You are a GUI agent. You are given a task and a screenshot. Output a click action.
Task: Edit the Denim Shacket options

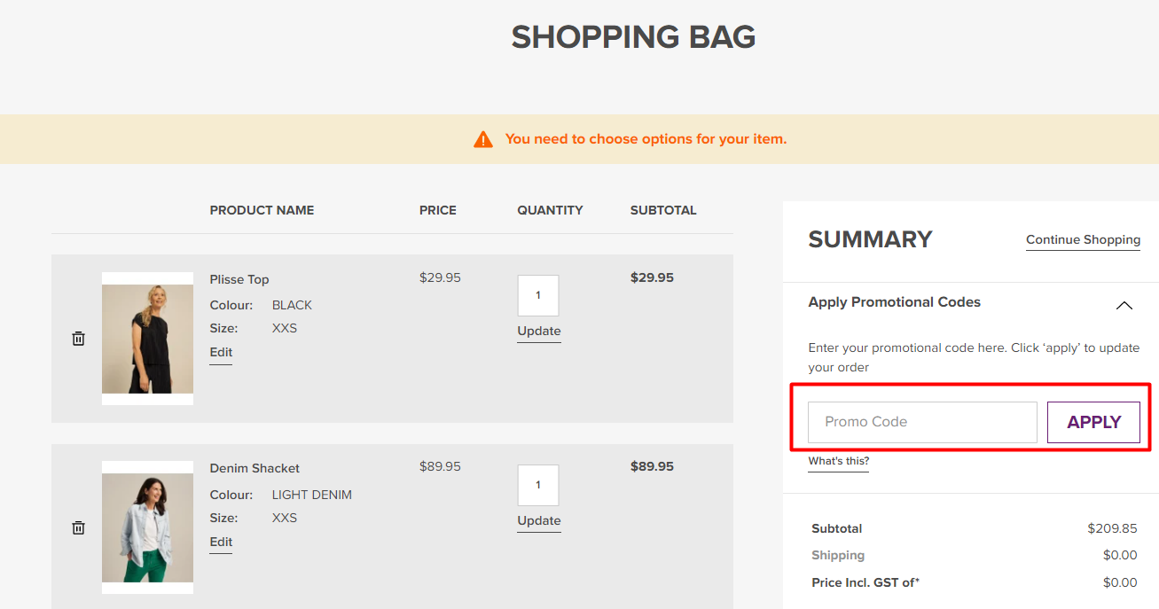pyautogui.click(x=220, y=542)
